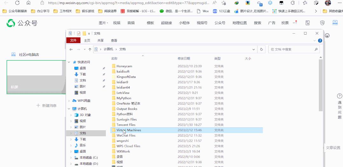Click 超链接 in the editor toolbar

click(x=167, y=23)
